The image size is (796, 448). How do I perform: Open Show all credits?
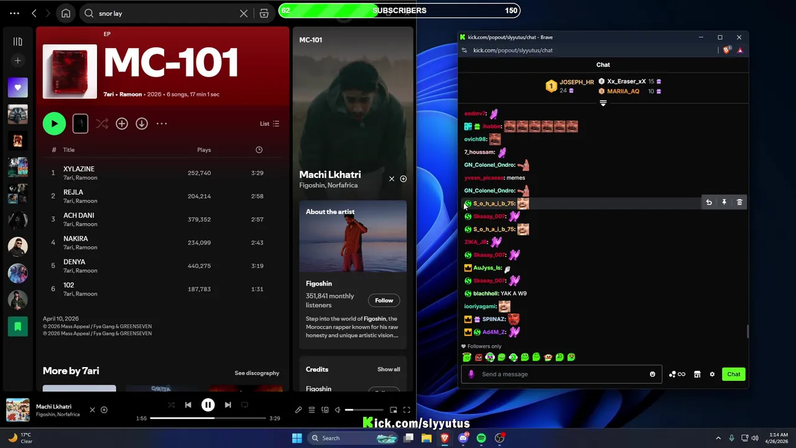389,369
